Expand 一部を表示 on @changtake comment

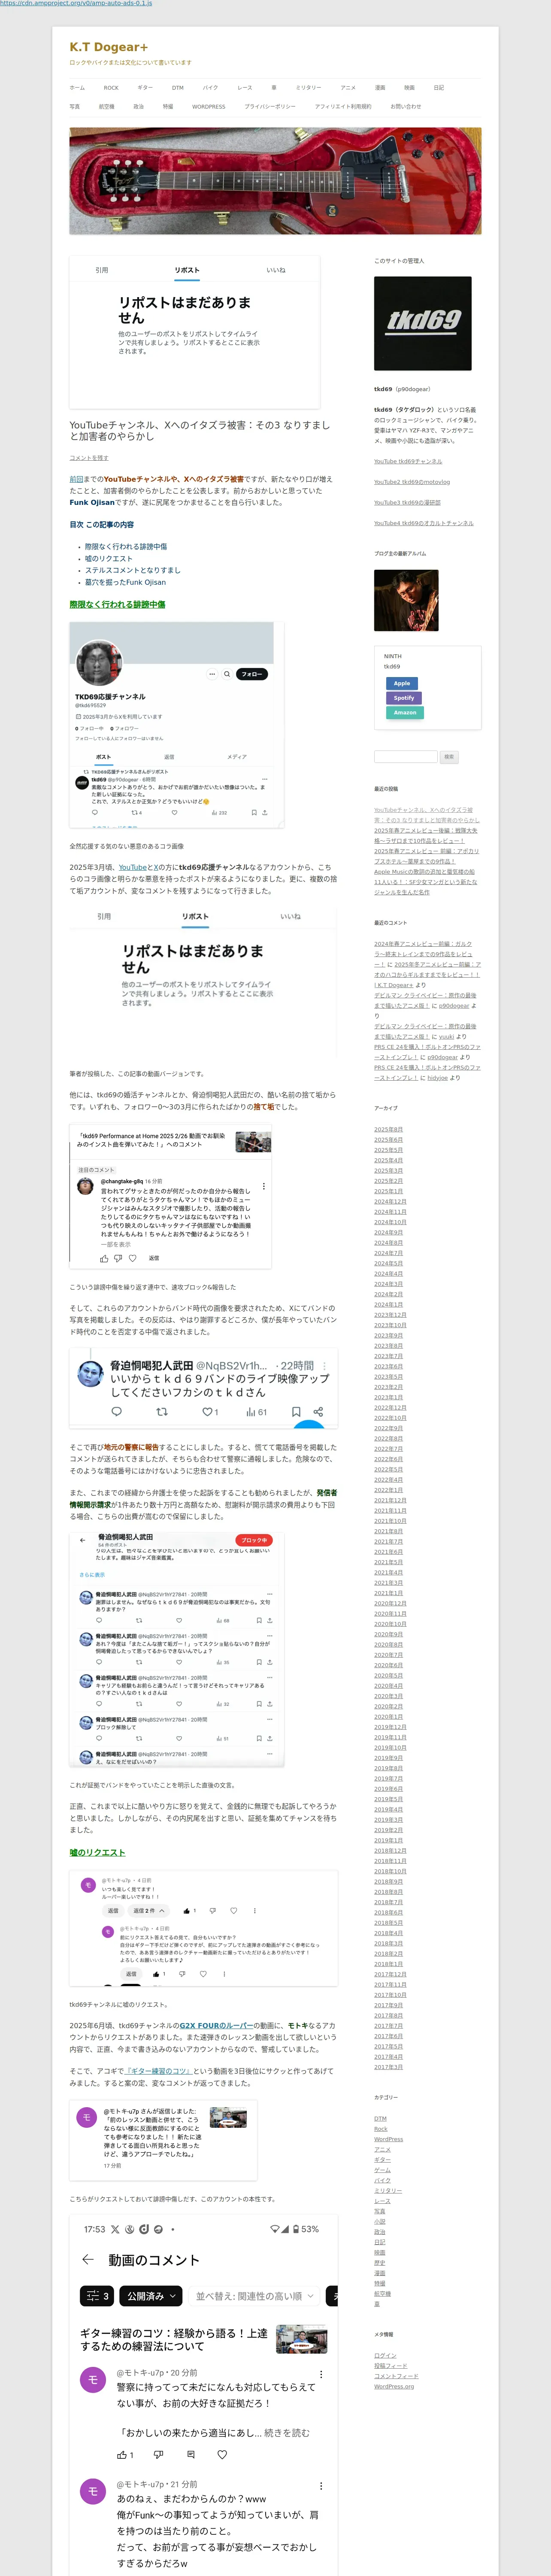(x=115, y=1244)
